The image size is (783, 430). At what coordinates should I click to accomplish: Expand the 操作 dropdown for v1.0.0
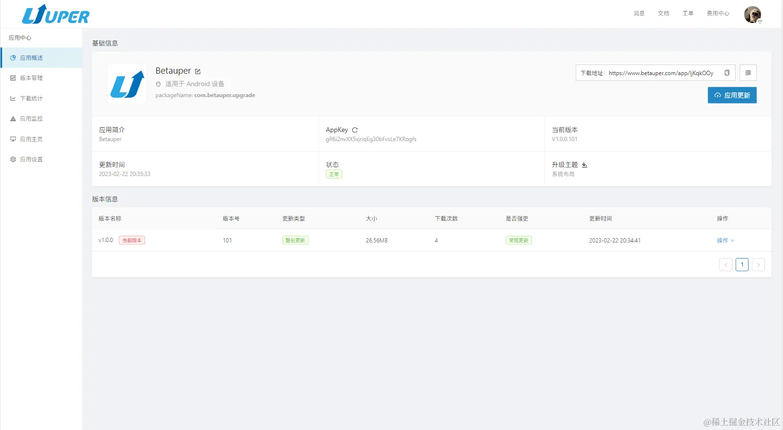(726, 241)
